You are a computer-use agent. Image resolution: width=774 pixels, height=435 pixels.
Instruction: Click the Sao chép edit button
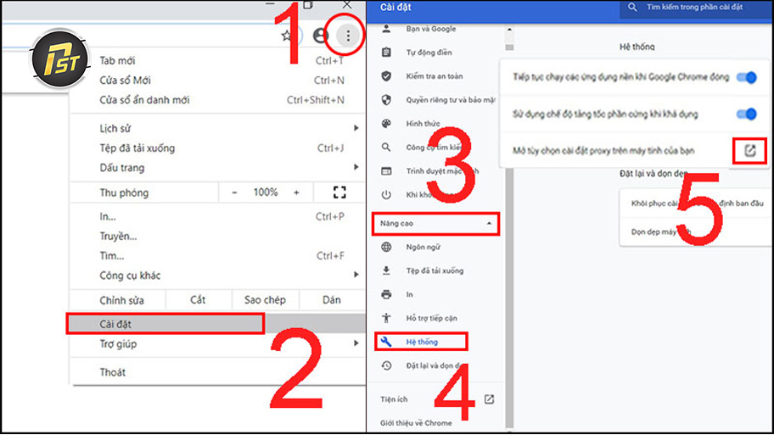[265, 300]
